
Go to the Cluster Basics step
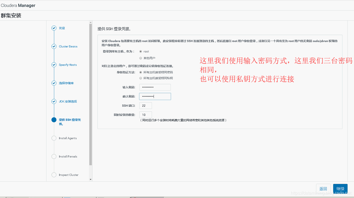pos(68,47)
